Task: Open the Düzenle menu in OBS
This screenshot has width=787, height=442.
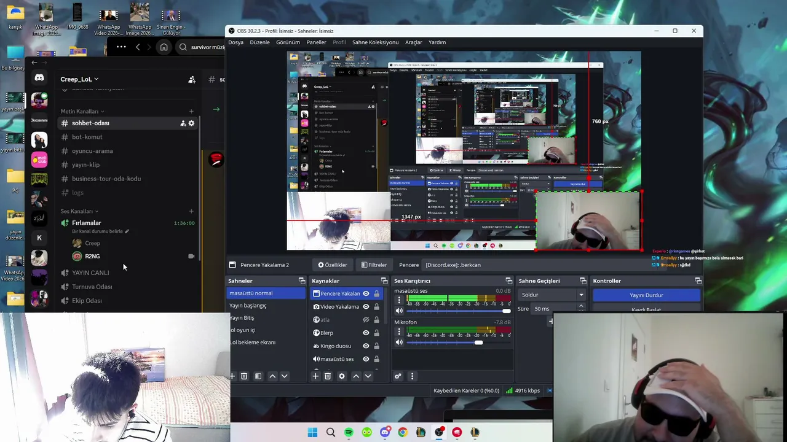Action: coord(259,42)
